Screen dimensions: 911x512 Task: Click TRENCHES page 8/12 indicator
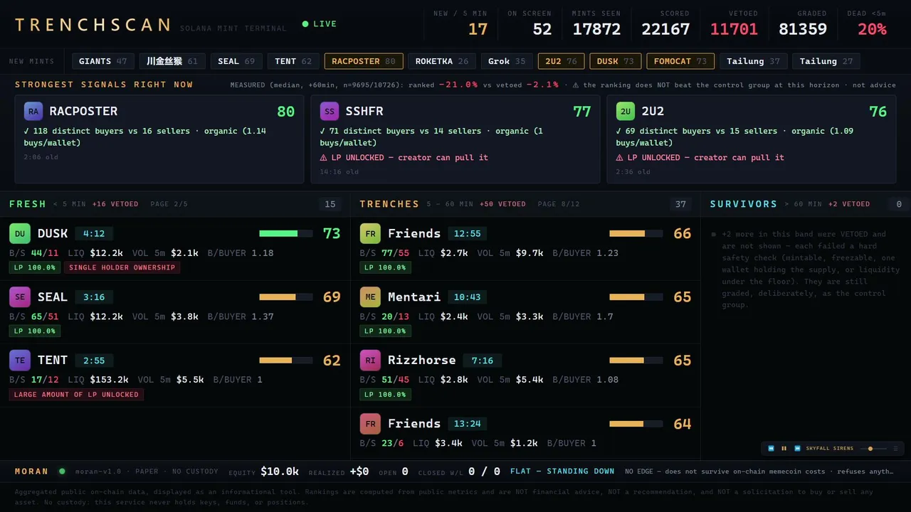[559, 204]
